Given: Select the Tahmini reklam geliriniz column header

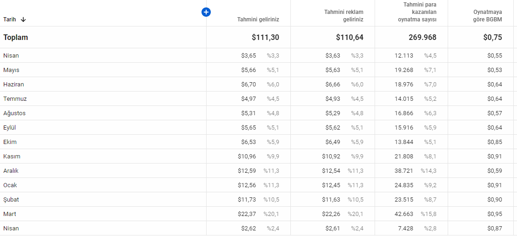Looking at the screenshot, I should pos(343,16).
